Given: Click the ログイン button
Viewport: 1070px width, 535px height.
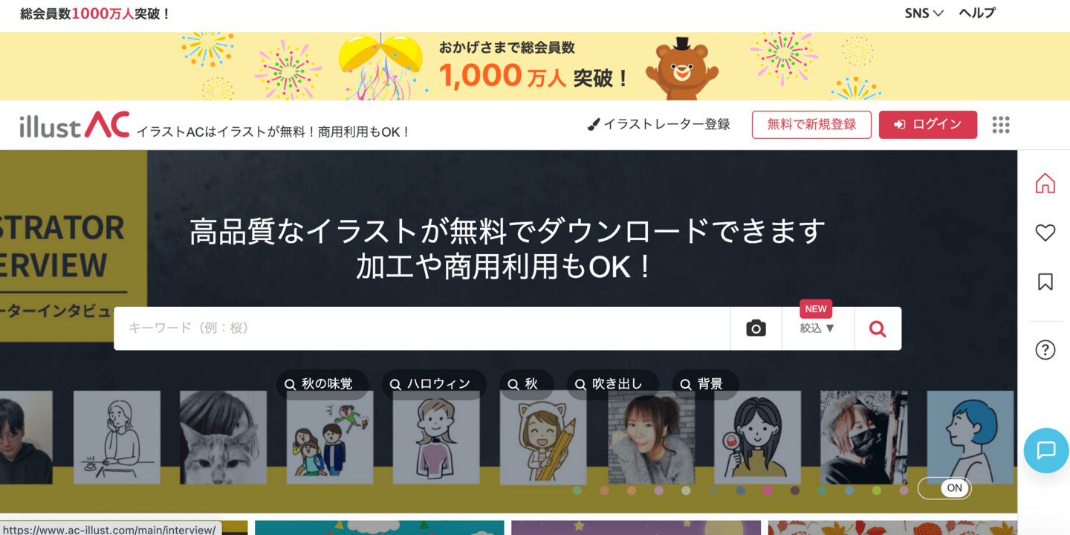Looking at the screenshot, I should tap(928, 125).
